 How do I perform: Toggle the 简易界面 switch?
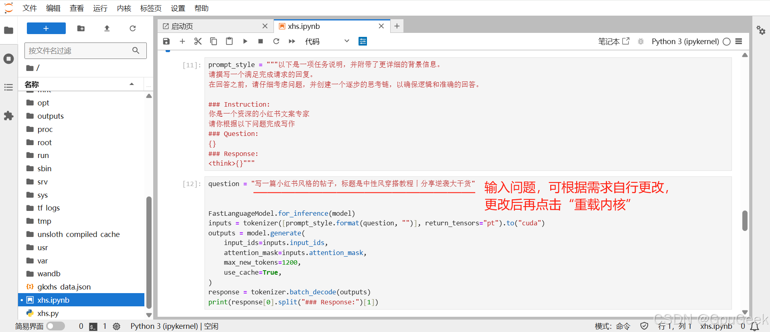coord(55,326)
